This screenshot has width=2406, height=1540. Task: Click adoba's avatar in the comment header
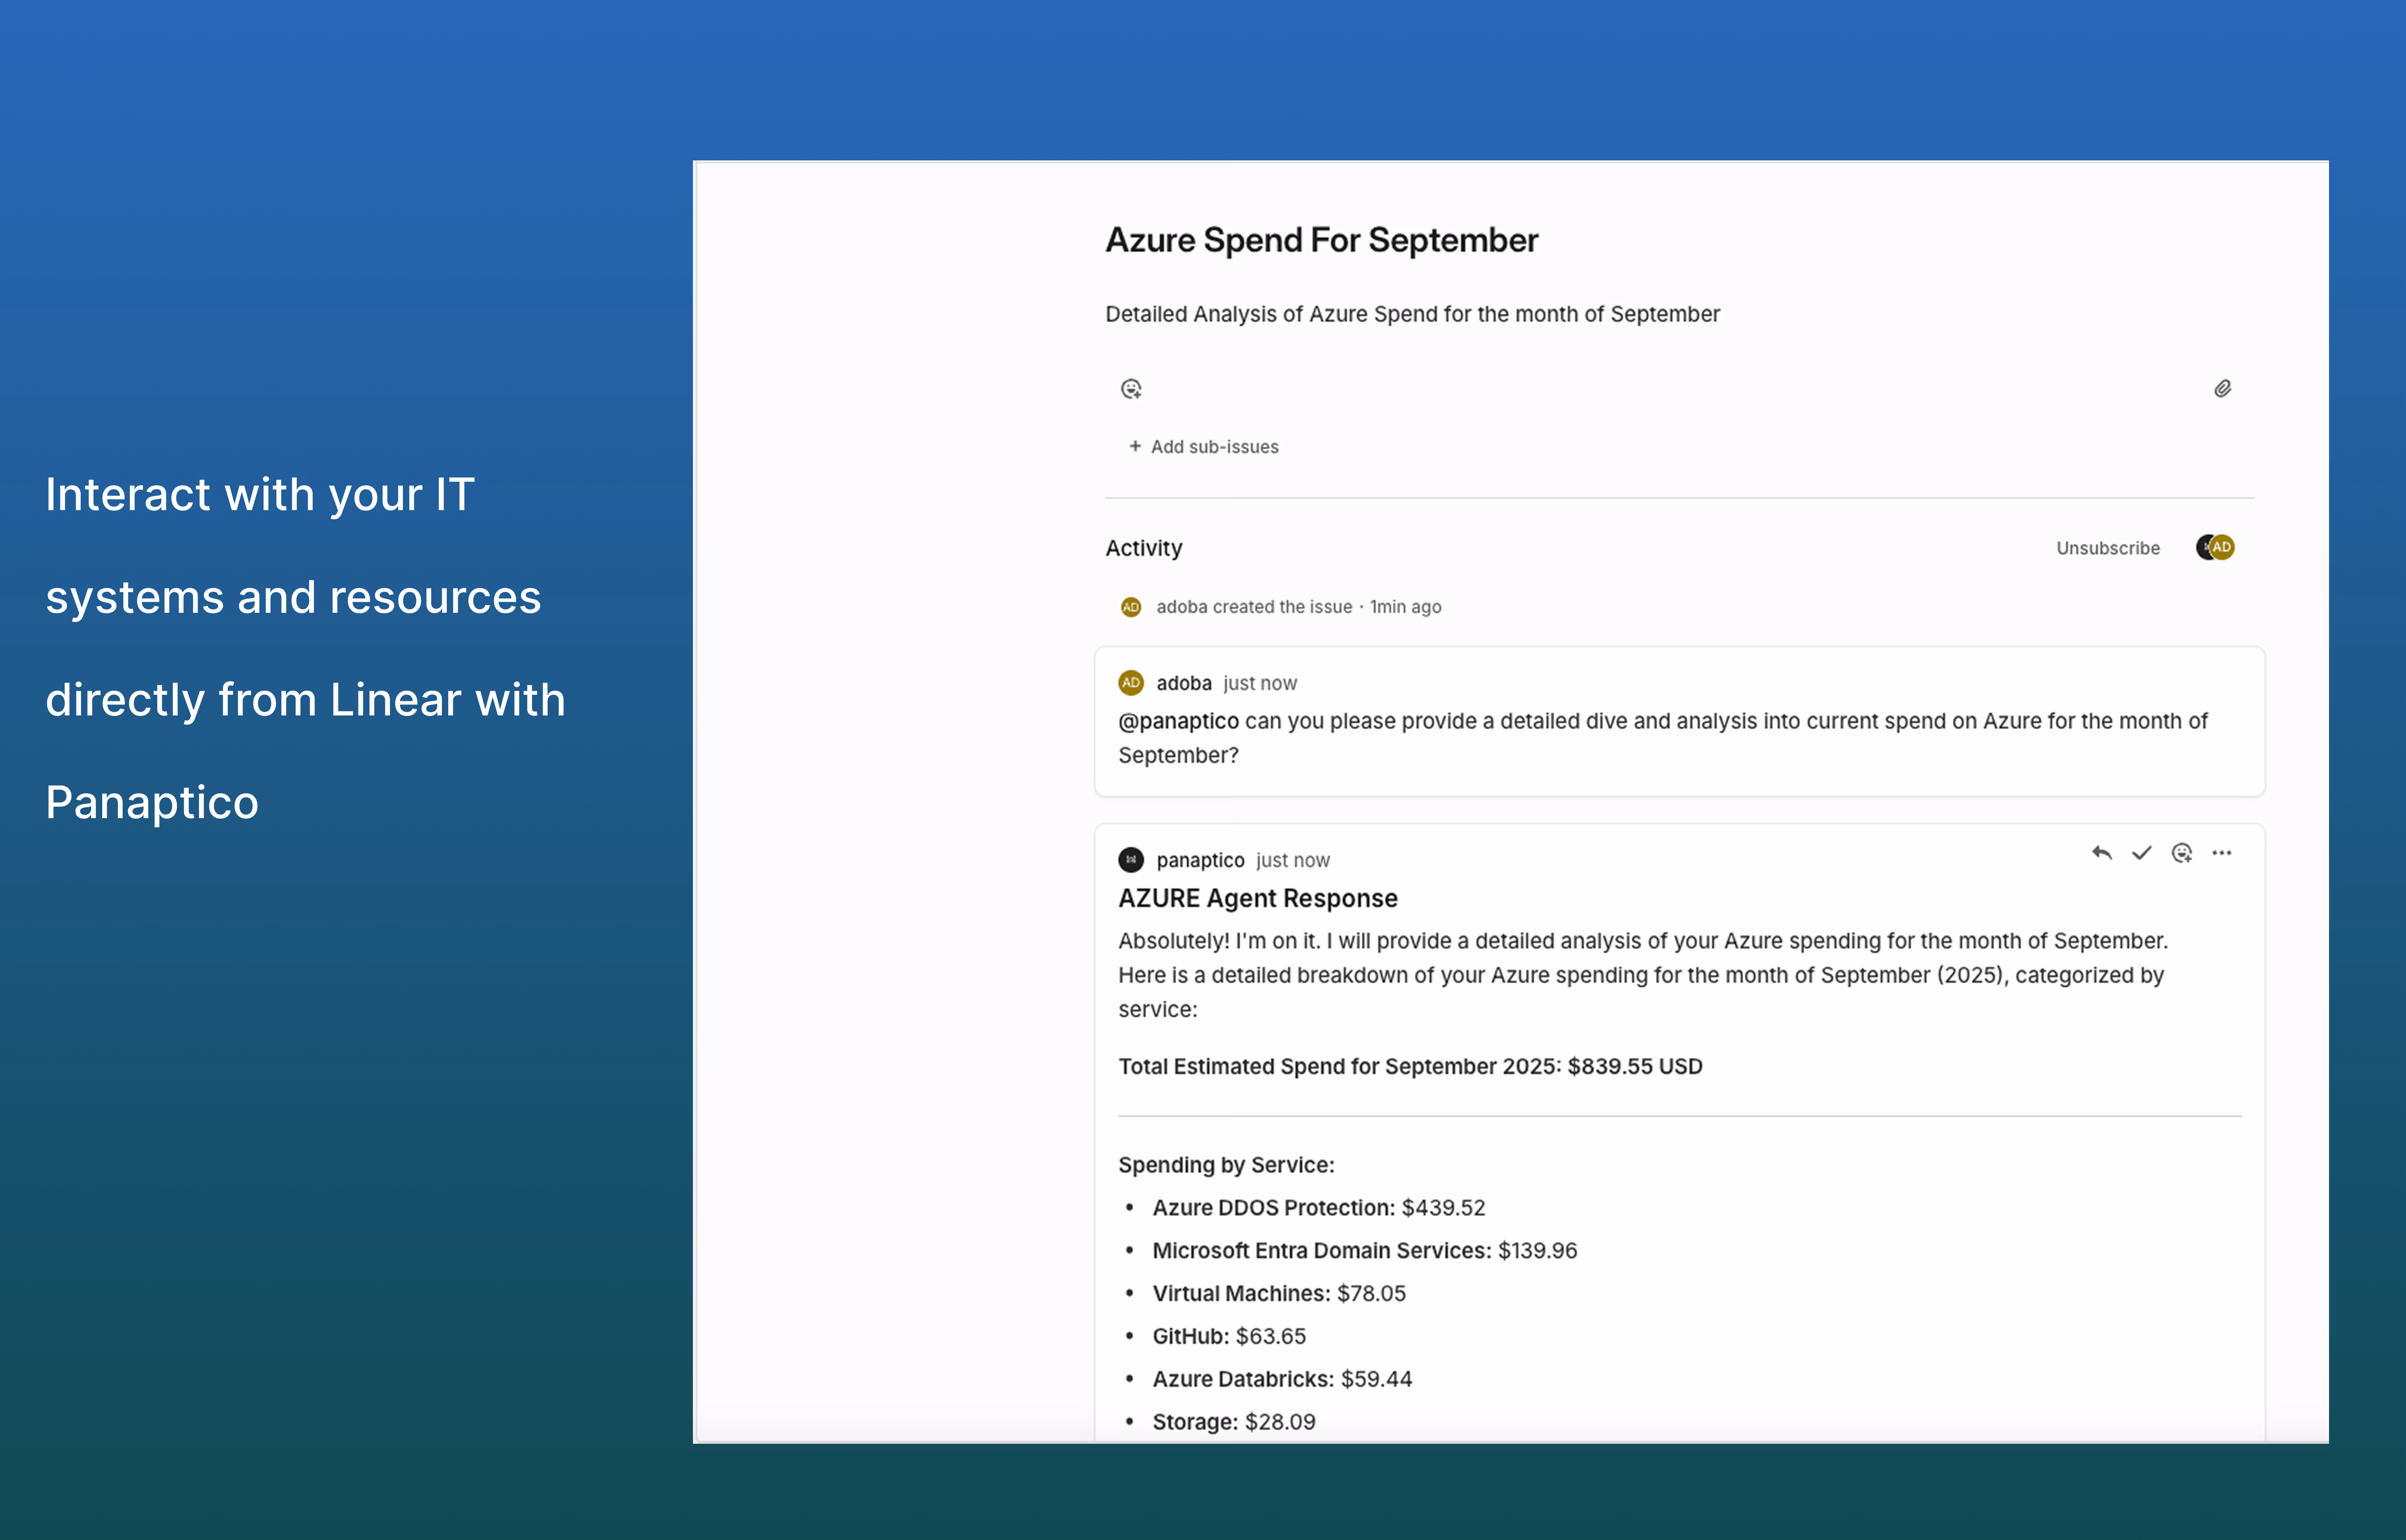pos(1131,683)
